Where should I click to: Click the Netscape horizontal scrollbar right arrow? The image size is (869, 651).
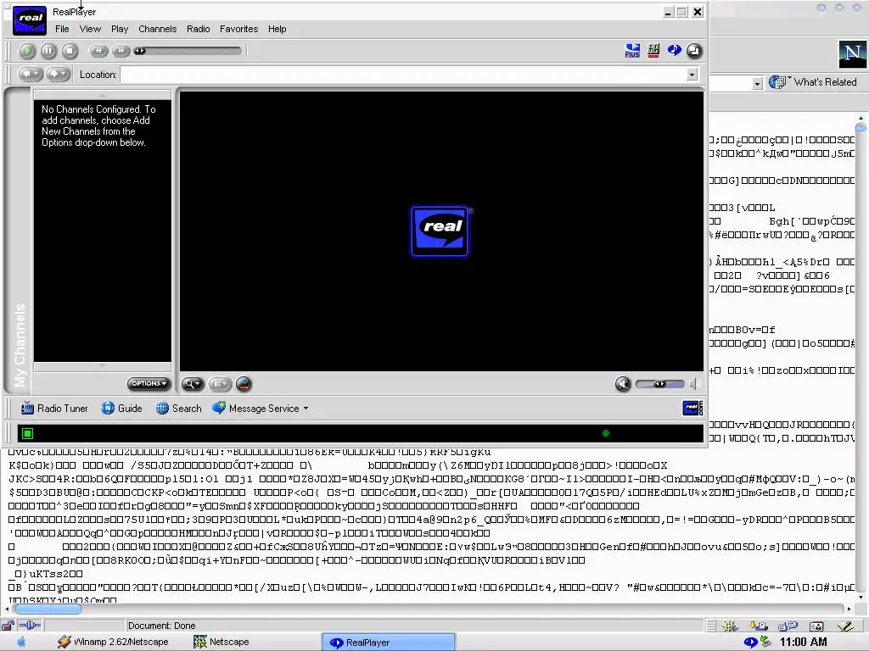point(849,609)
